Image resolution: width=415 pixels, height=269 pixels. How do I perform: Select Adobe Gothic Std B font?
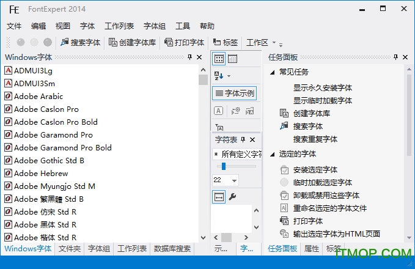point(44,160)
